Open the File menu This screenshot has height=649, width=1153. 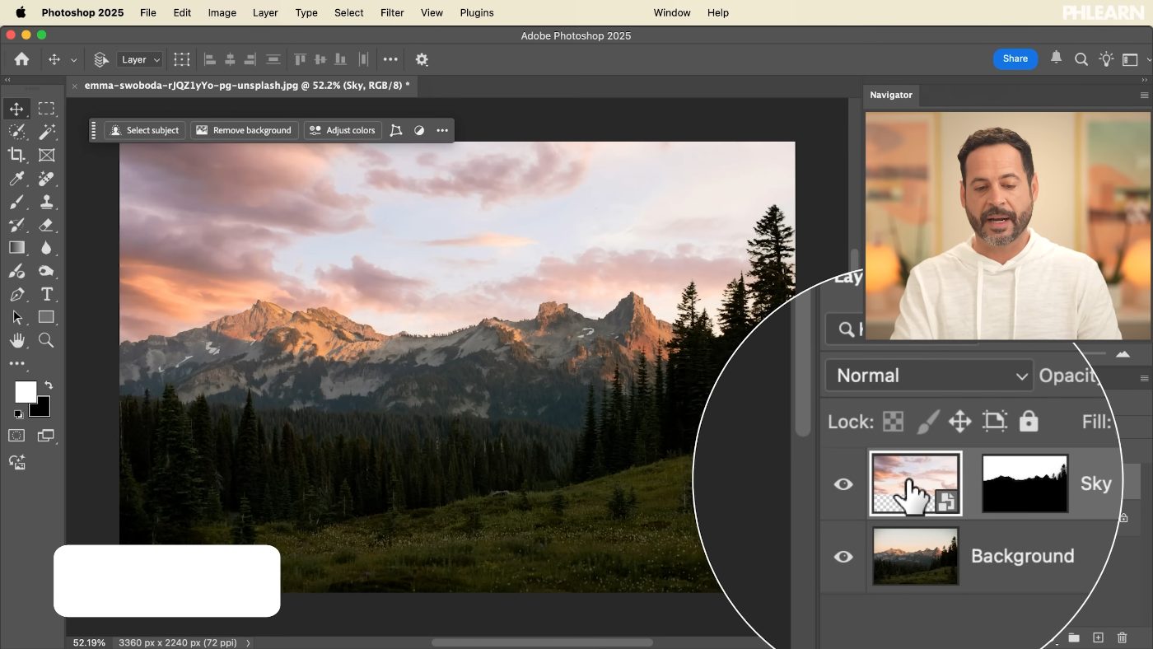(148, 12)
